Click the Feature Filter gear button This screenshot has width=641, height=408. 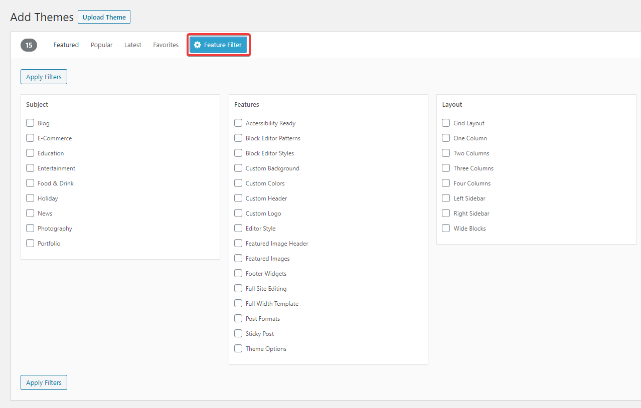[x=218, y=45]
